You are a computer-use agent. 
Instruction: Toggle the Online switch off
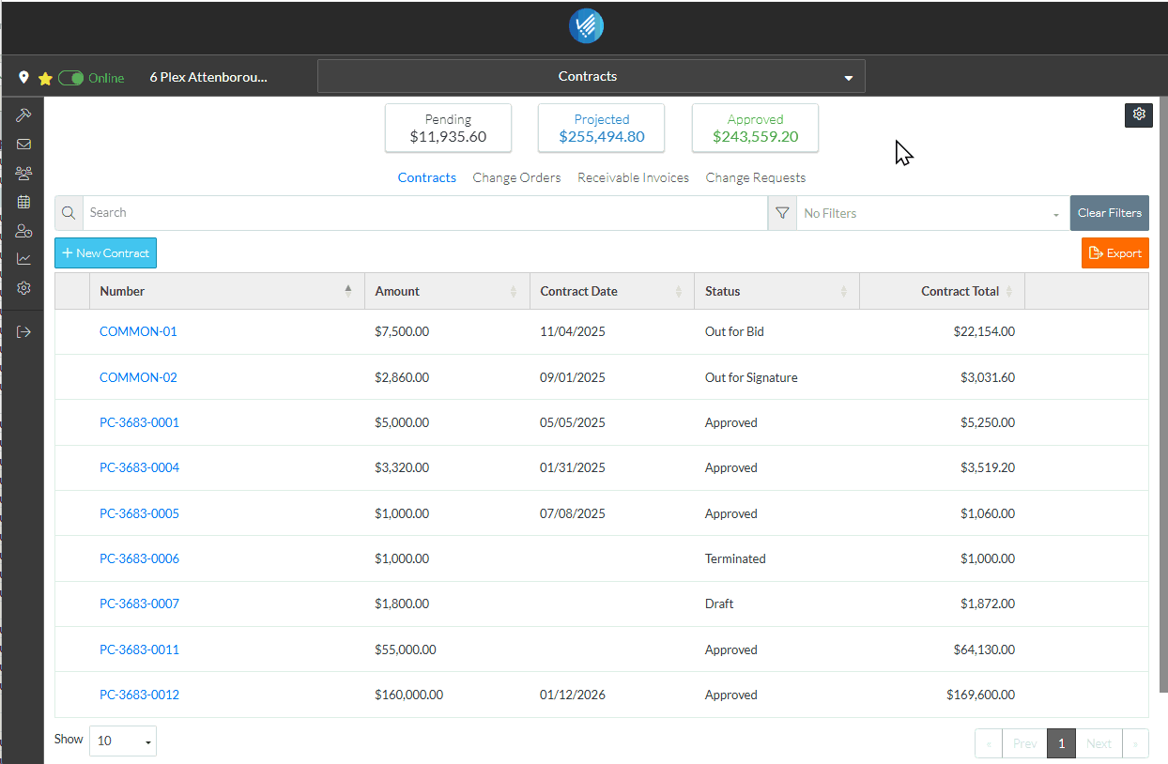point(71,78)
